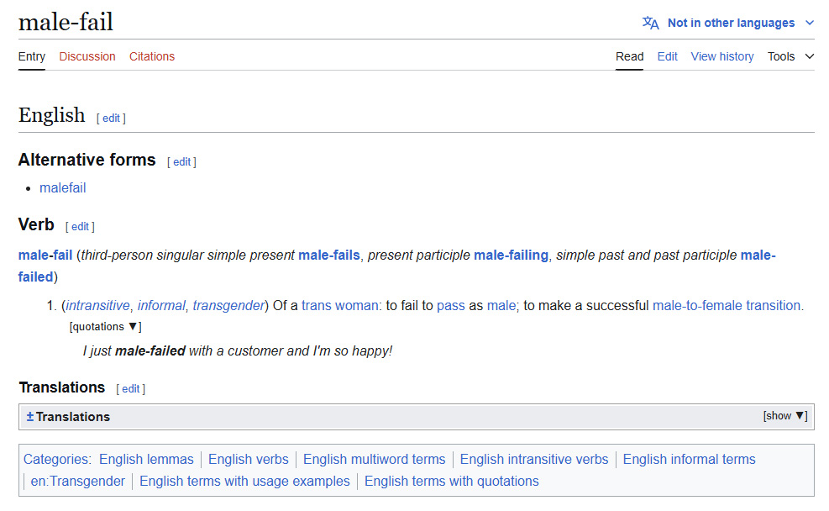Open the malefail alternative form link

(x=62, y=187)
